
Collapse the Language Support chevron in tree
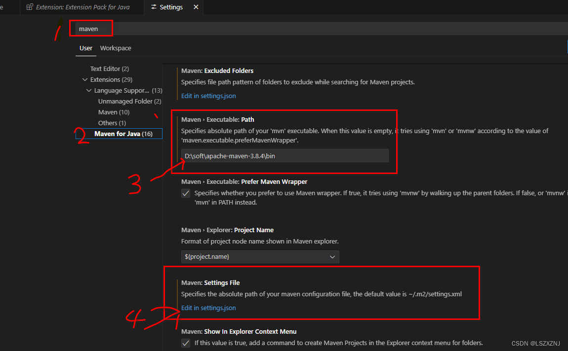[x=89, y=90]
